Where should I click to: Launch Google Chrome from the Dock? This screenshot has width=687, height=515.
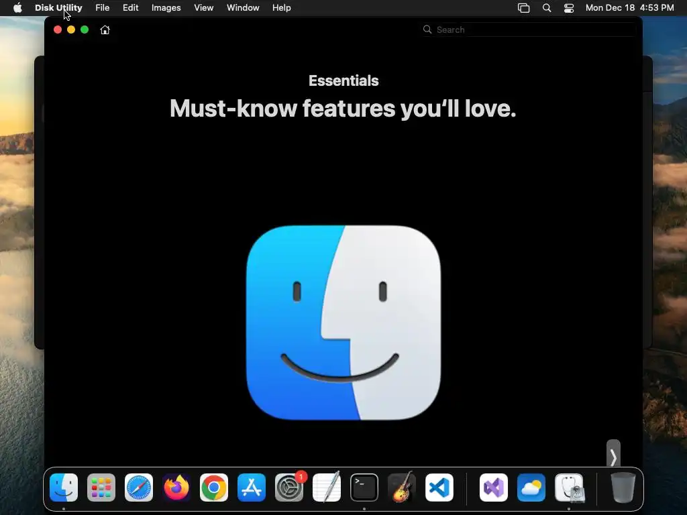click(214, 488)
